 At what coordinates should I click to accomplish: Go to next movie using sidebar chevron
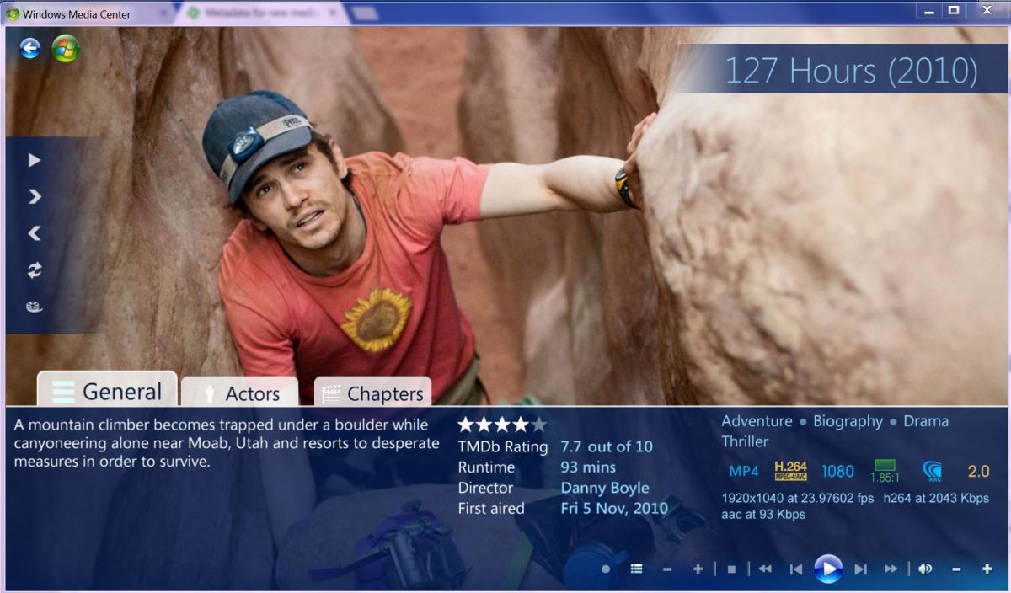35,197
